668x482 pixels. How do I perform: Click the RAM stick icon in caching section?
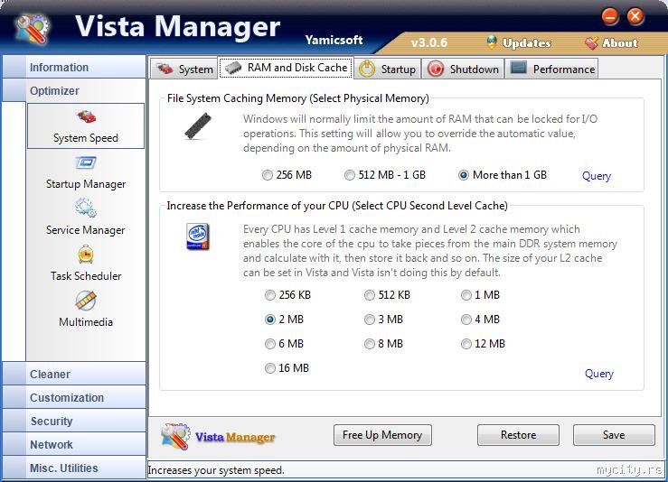click(198, 126)
